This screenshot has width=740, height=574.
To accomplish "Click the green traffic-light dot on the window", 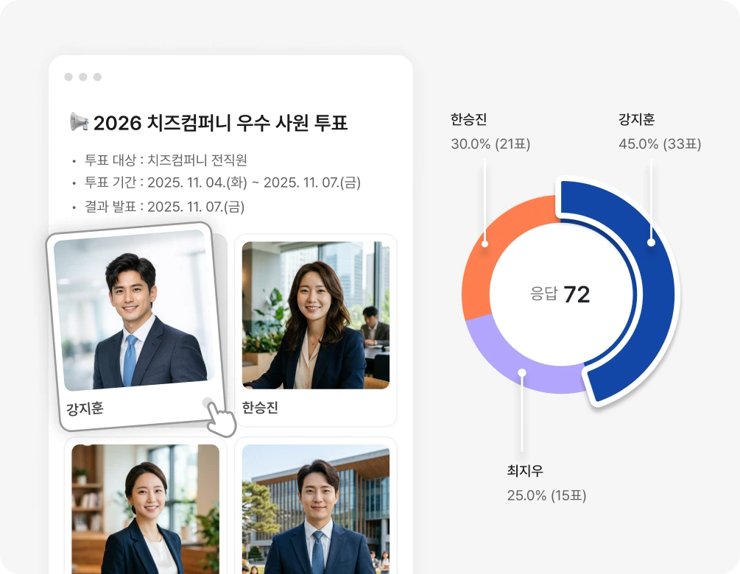I will (99, 77).
